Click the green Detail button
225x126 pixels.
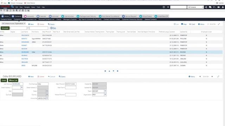4,80
